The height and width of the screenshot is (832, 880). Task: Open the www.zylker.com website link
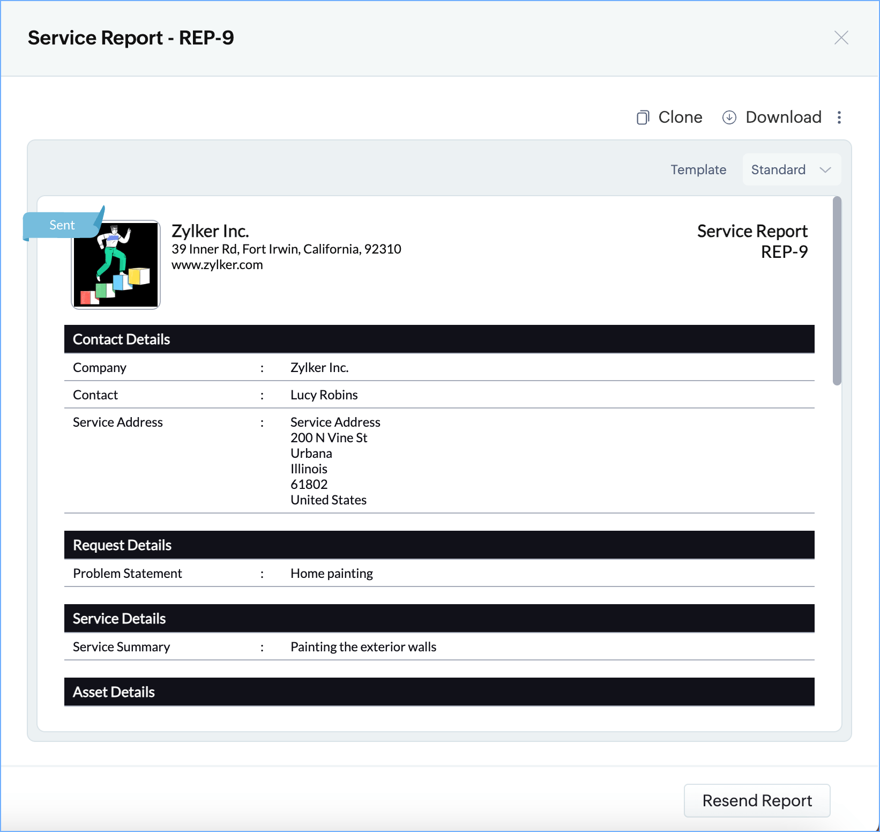click(x=217, y=265)
